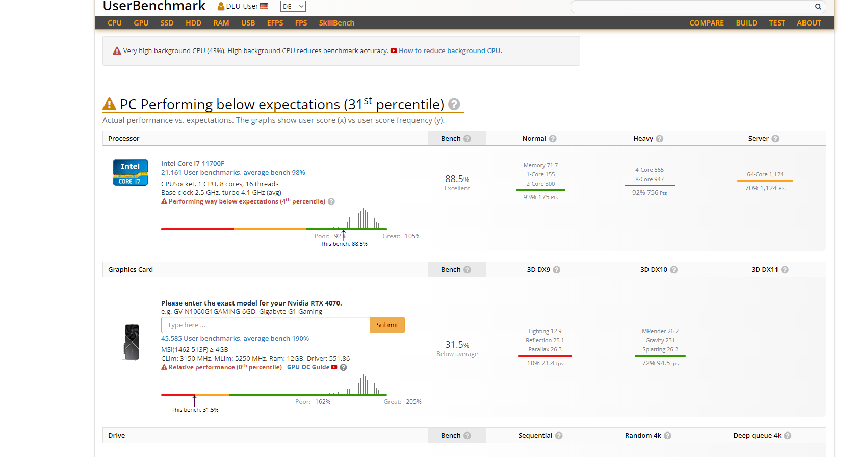The image size is (855, 457).
Task: Click the Submit button
Action: point(387,325)
